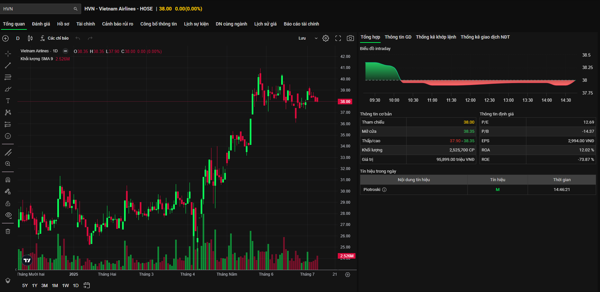Viewport: 600px width, 292px height.
Task: Open the Báo cáo tài chính tab
Action: [301, 24]
